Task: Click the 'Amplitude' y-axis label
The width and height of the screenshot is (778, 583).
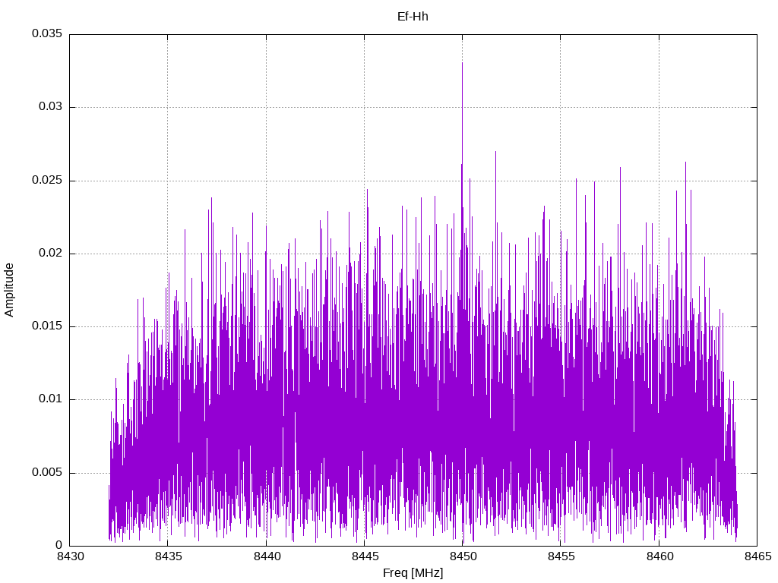Action: click(9, 290)
